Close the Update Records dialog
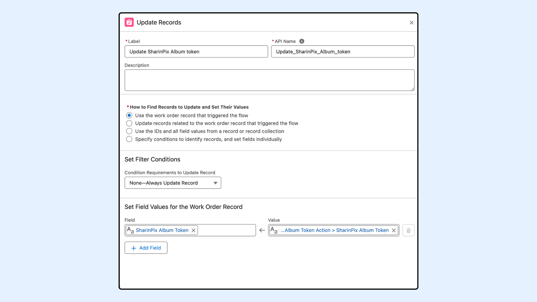 coord(411,23)
